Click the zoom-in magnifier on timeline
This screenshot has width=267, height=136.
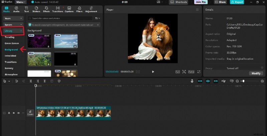(x=262, y=81)
